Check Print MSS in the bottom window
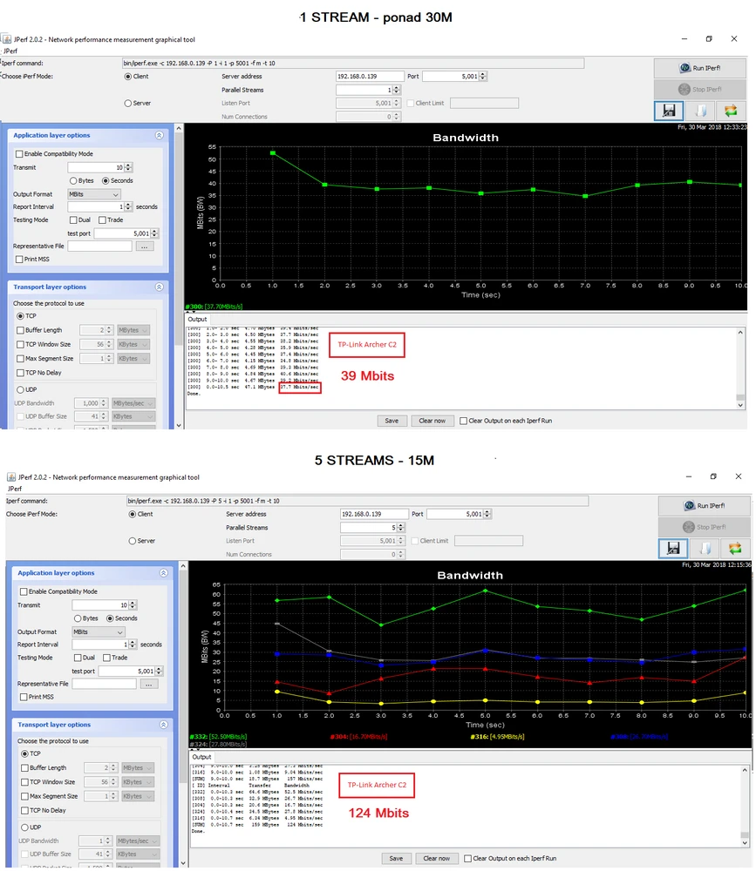 [x=24, y=697]
